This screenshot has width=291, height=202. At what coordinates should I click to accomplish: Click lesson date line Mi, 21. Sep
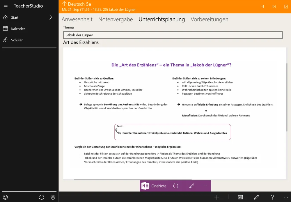point(99,10)
